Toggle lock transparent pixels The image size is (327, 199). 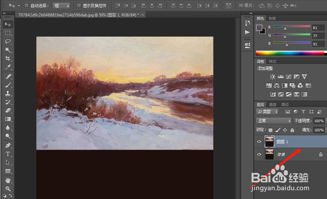pyautogui.click(x=271, y=130)
